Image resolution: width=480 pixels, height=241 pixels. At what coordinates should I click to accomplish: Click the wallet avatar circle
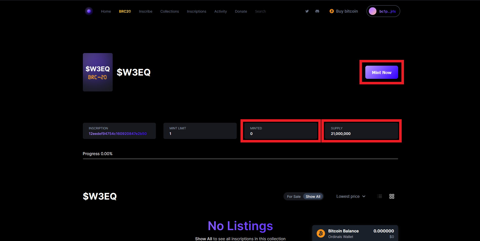point(373,11)
